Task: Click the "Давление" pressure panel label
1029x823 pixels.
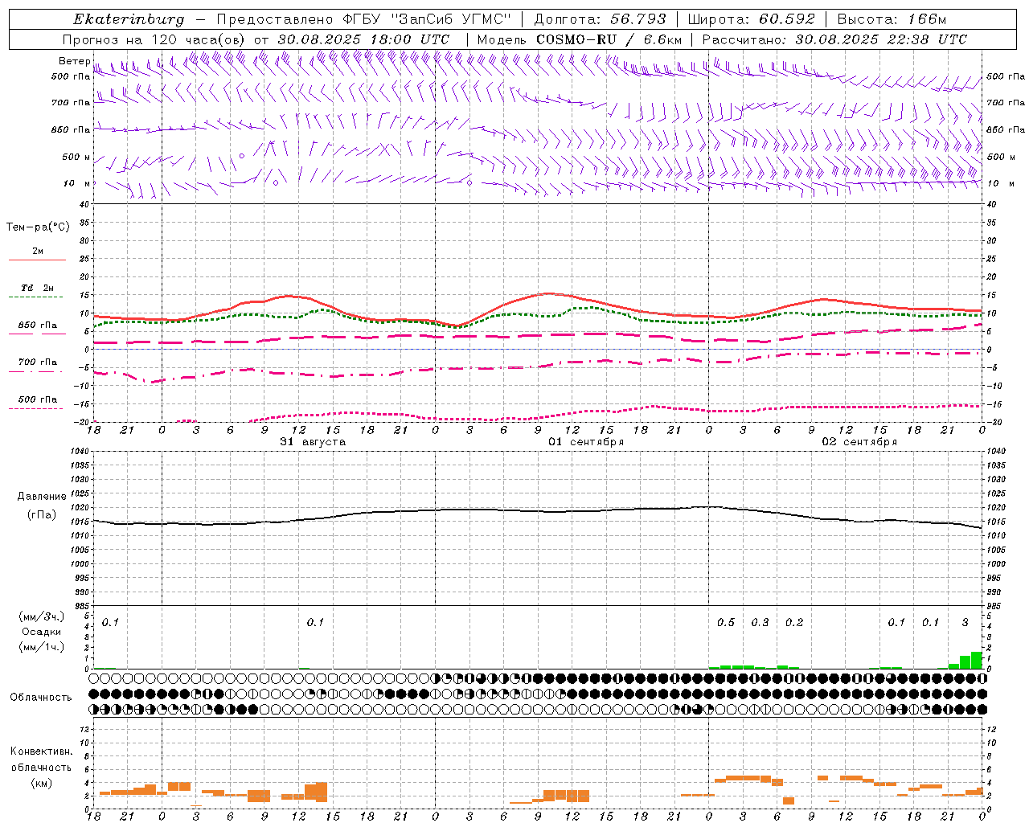Action: pos(42,497)
